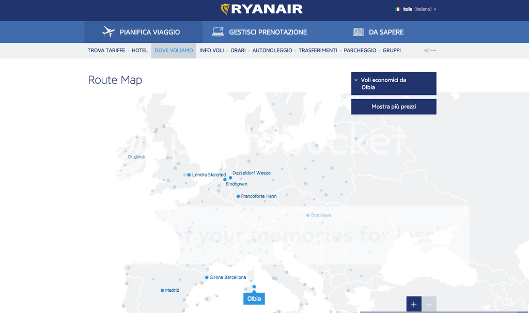Screen dimensions: 529x313
Task: Zoom in the map with plus button
Action: coord(414,304)
